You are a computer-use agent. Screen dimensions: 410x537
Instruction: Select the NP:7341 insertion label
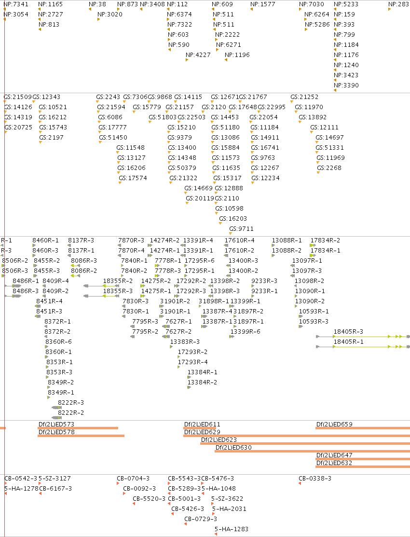16,4
